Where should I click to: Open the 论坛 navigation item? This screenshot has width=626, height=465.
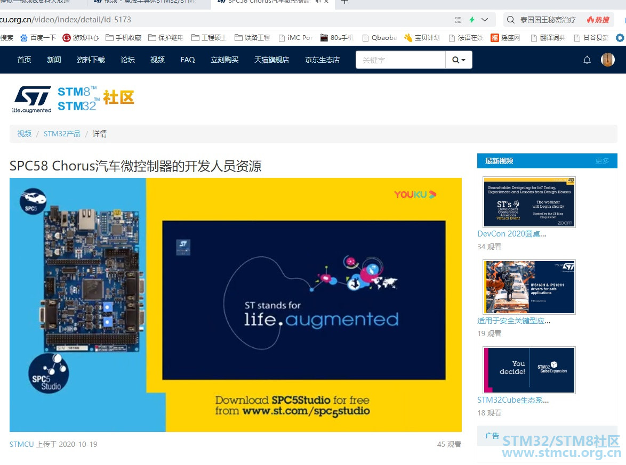[x=128, y=60]
